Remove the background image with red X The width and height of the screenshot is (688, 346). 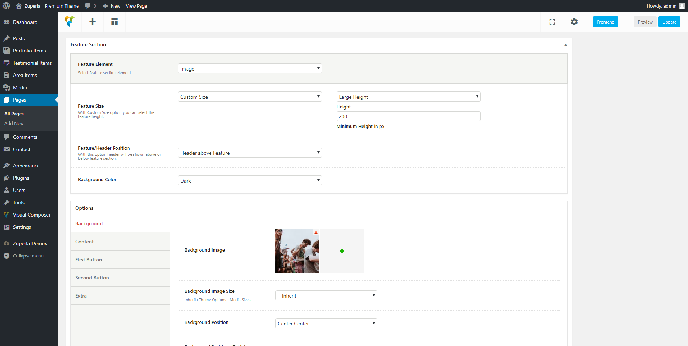316,232
